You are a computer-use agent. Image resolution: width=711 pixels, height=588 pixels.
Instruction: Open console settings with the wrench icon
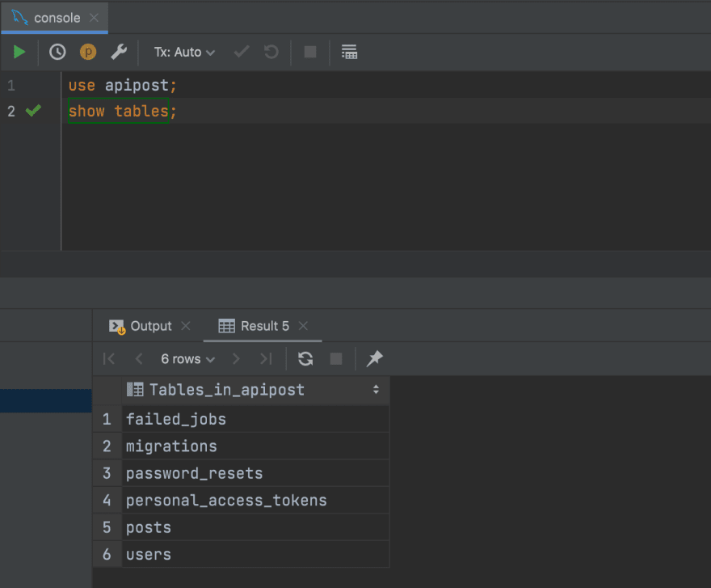click(119, 52)
